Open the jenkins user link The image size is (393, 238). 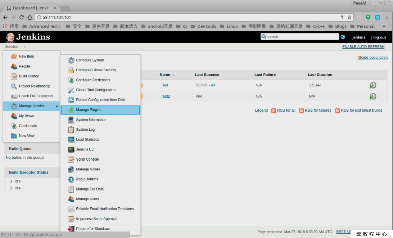(359, 37)
